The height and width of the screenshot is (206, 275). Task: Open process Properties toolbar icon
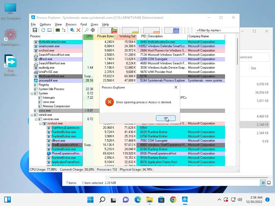click(72, 30)
